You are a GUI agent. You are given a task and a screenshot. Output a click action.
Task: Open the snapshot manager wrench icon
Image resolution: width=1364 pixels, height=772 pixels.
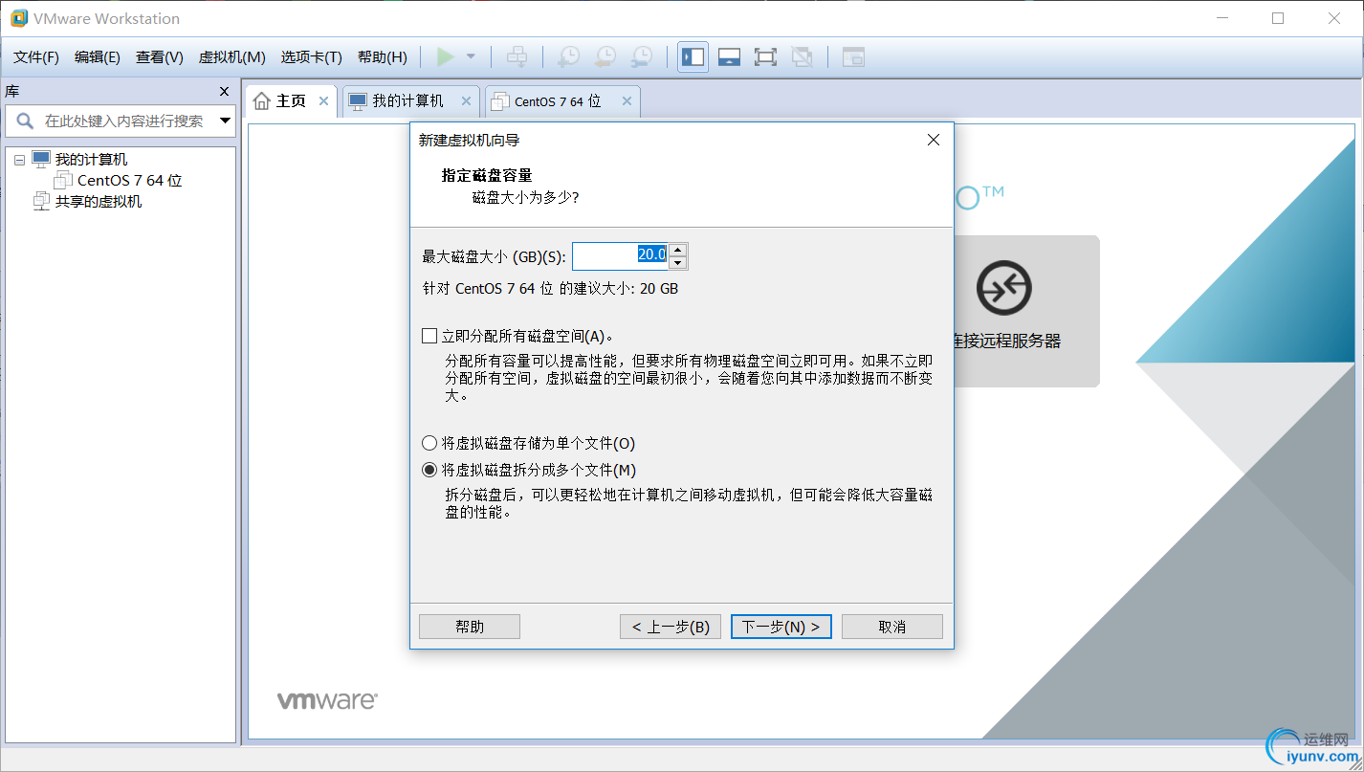pyautogui.click(x=642, y=57)
